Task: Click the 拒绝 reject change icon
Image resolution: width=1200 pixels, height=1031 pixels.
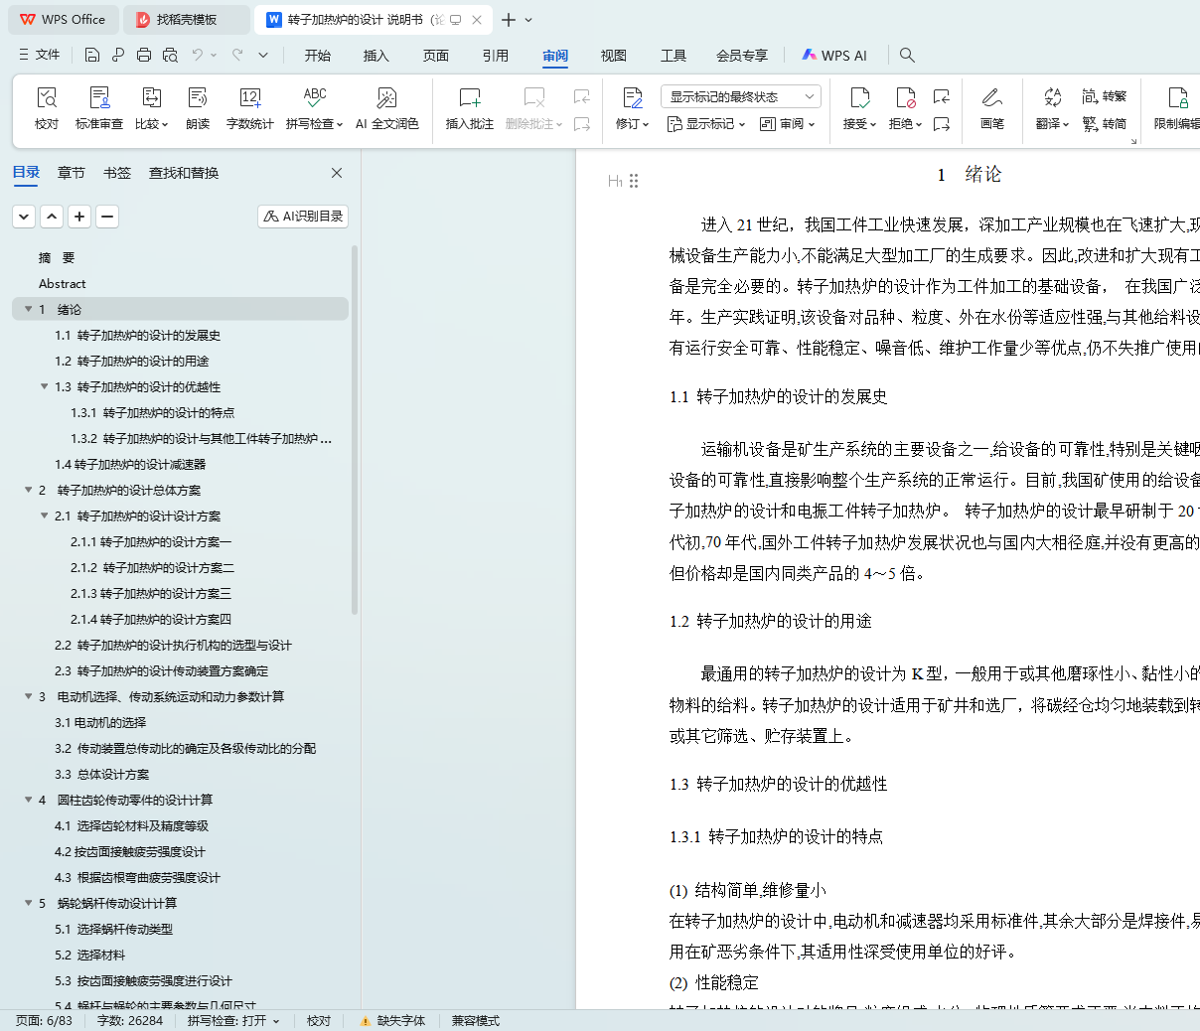Action: click(x=905, y=97)
